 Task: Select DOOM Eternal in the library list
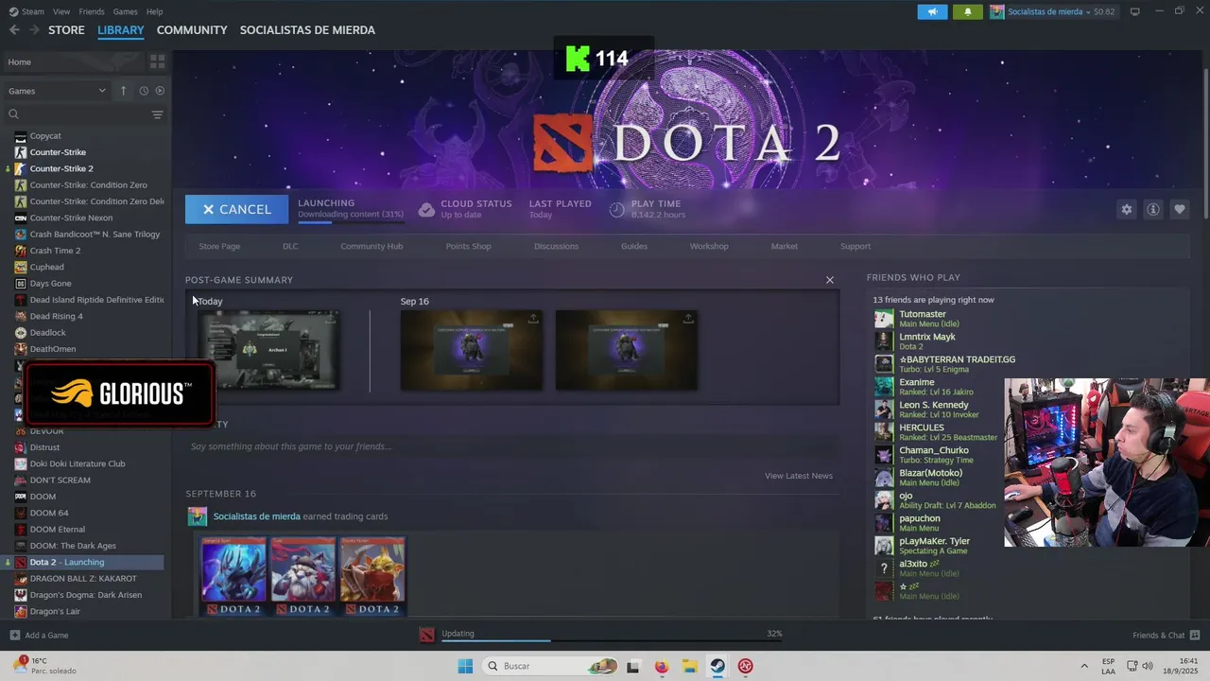(57, 530)
